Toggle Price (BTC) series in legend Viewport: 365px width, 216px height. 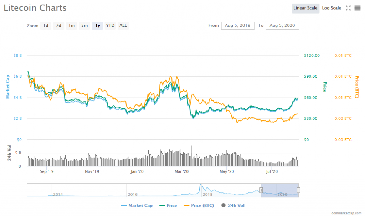click(199, 206)
